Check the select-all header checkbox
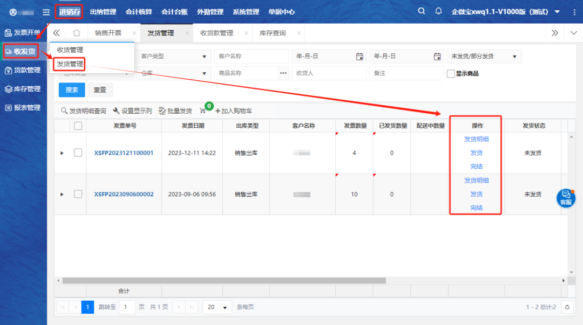The image size is (583, 325). click(78, 126)
